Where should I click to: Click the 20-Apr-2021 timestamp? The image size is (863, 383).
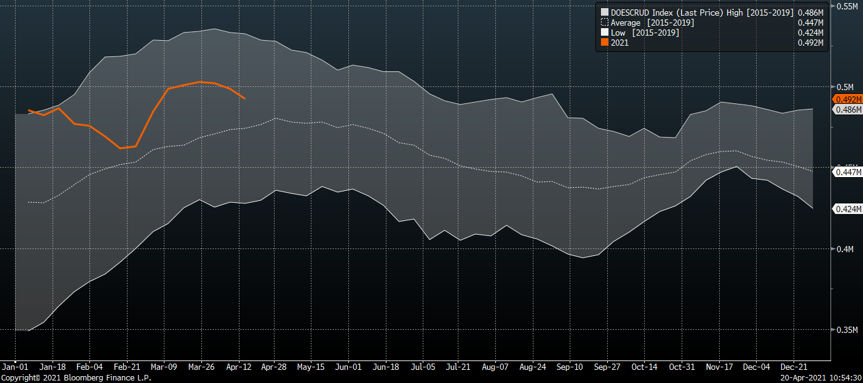pyautogui.click(x=819, y=378)
